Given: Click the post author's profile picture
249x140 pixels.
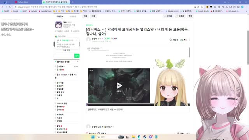Looking at the screenshot, I should 88,40.
